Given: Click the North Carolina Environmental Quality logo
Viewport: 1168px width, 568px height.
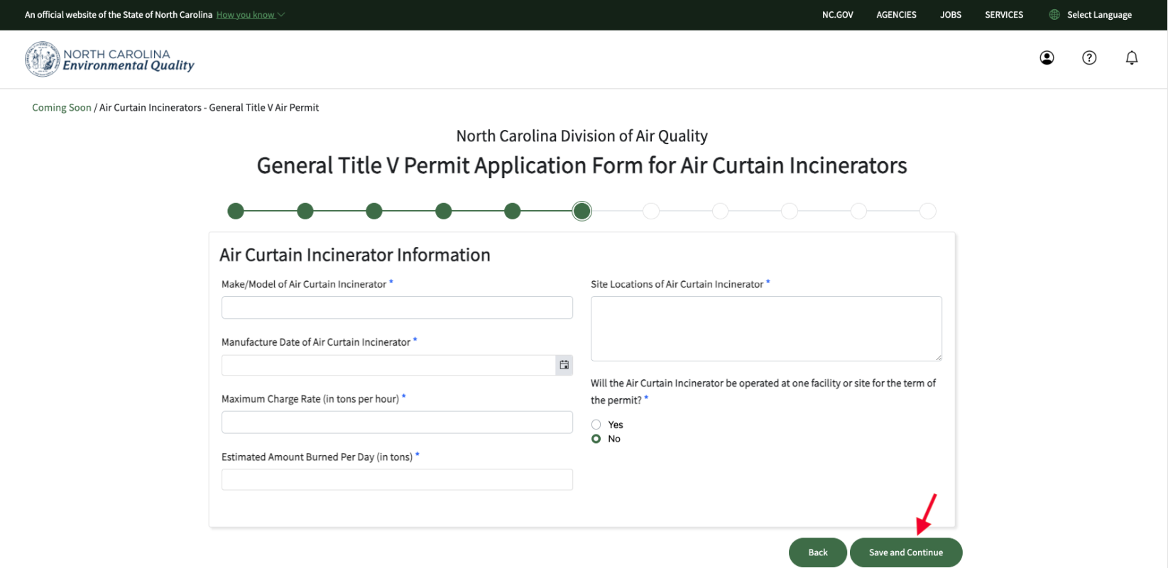Looking at the screenshot, I should pyautogui.click(x=109, y=60).
